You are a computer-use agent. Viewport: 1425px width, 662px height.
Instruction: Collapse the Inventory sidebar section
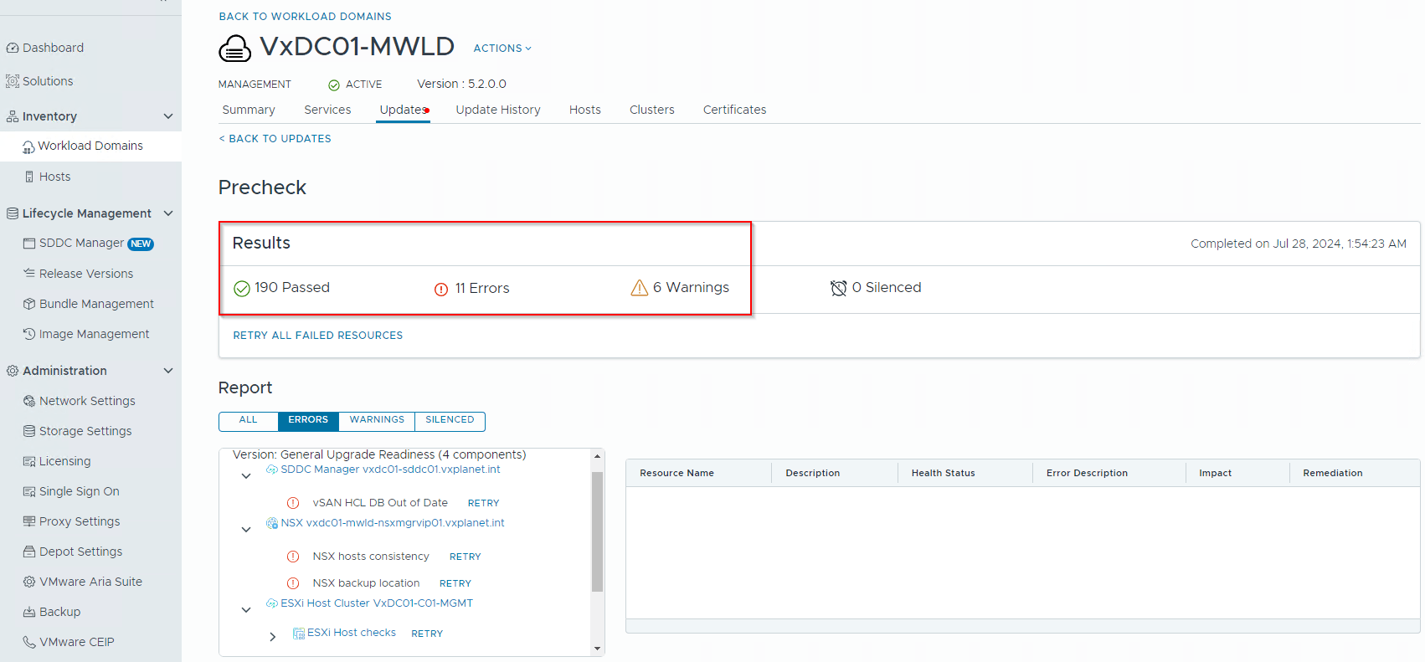[168, 116]
